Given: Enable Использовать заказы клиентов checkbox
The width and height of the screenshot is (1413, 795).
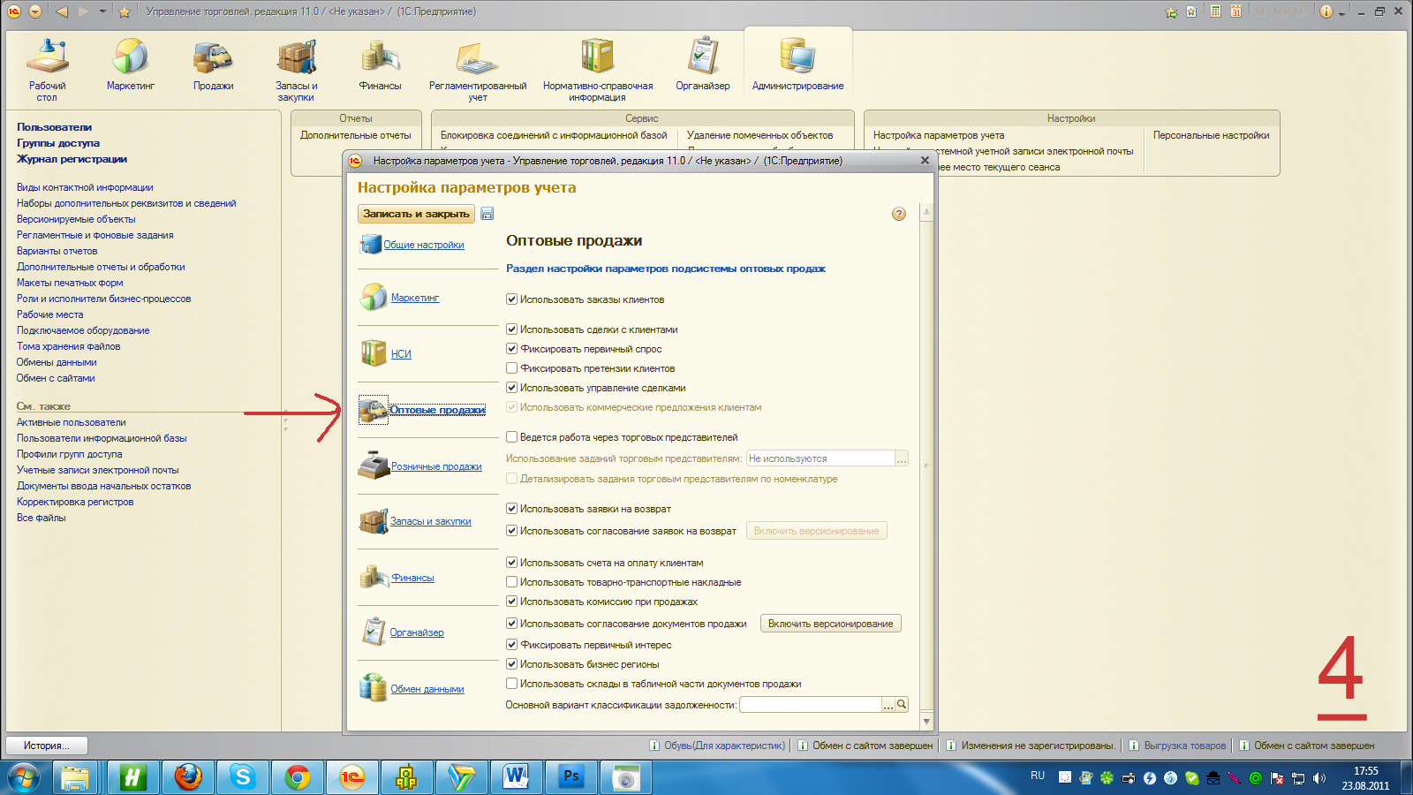Looking at the screenshot, I should (x=511, y=299).
